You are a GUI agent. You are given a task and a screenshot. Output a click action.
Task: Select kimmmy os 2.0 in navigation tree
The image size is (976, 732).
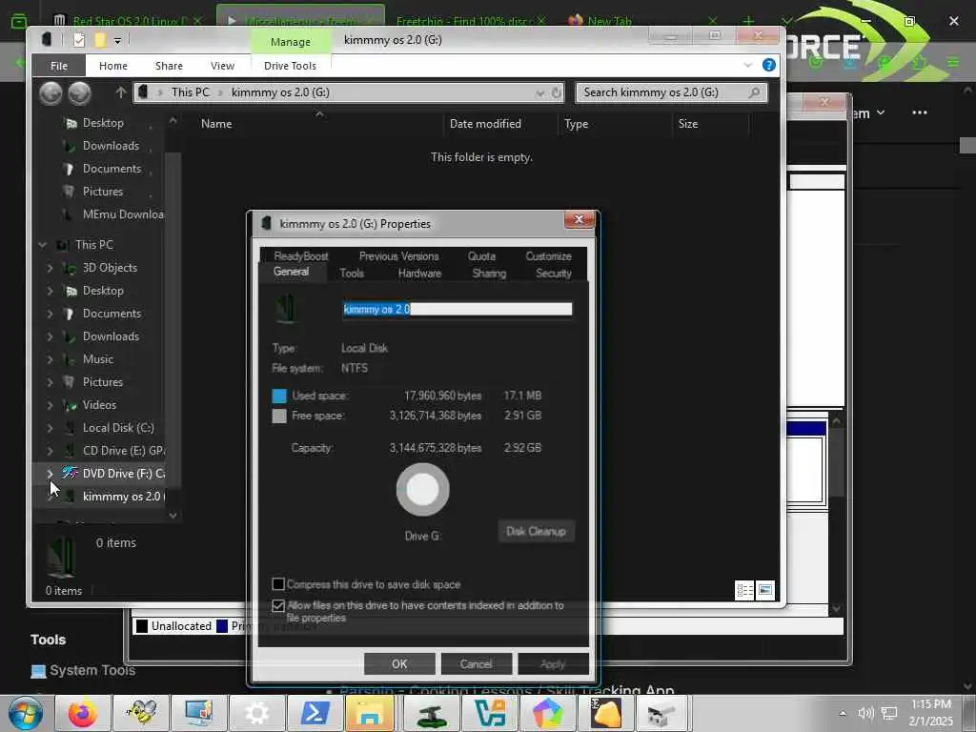121,496
